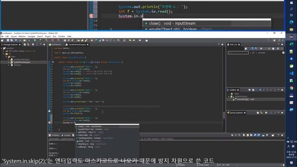Collapse the src folder node

[x=4, y=54]
